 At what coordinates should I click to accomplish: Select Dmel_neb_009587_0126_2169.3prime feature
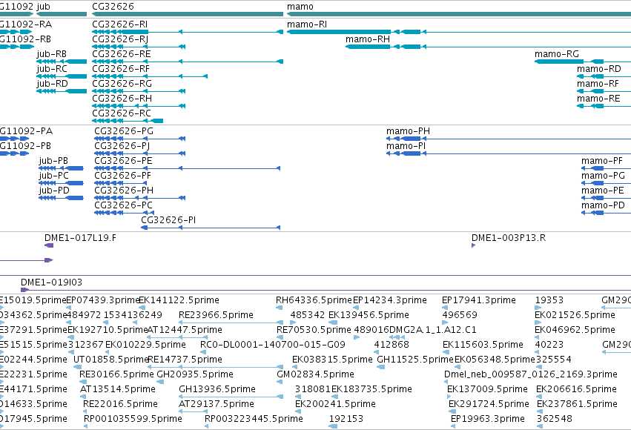coord(531,374)
